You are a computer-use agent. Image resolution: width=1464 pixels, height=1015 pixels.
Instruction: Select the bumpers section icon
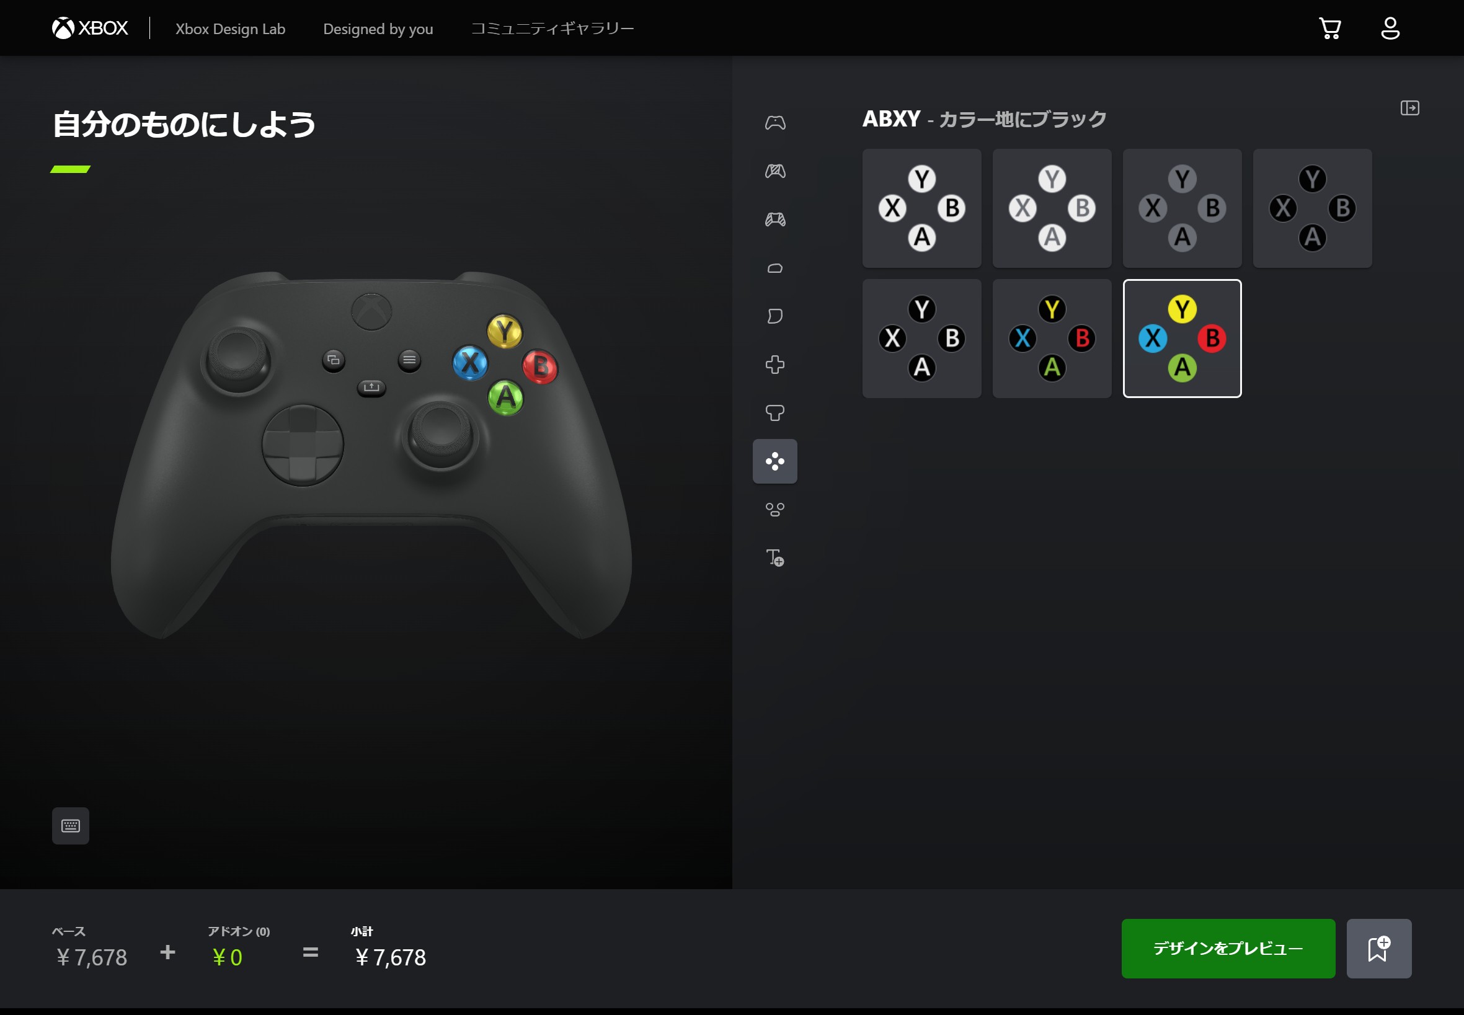[x=774, y=268]
